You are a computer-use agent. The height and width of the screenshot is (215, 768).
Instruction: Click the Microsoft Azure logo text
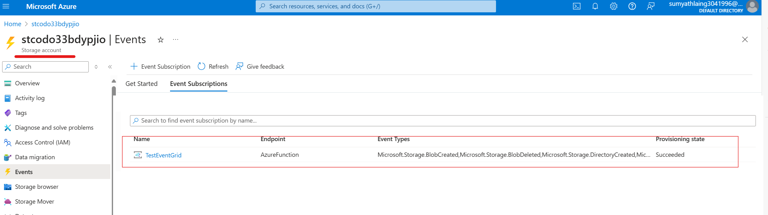(51, 6)
